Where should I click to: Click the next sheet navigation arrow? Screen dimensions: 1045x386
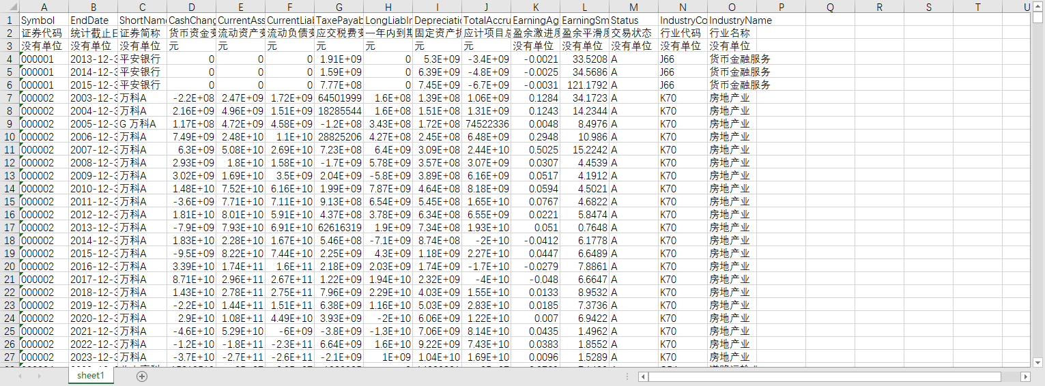tap(40, 376)
